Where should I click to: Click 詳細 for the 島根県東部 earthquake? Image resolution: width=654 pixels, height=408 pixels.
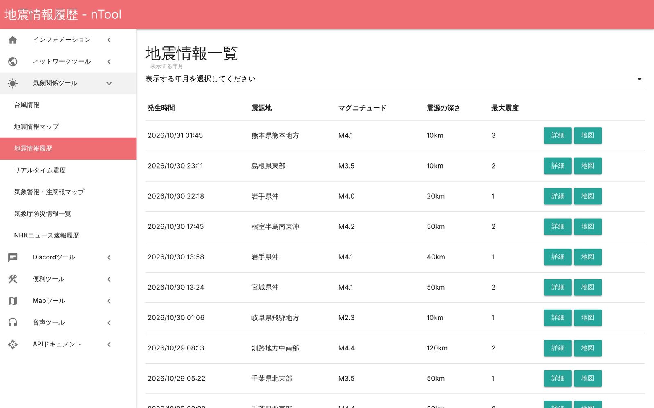(x=558, y=166)
